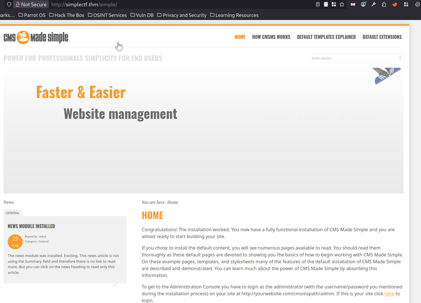The image size is (421, 303).
Task: Click the cookie manager extension icon
Action: click(417, 4)
